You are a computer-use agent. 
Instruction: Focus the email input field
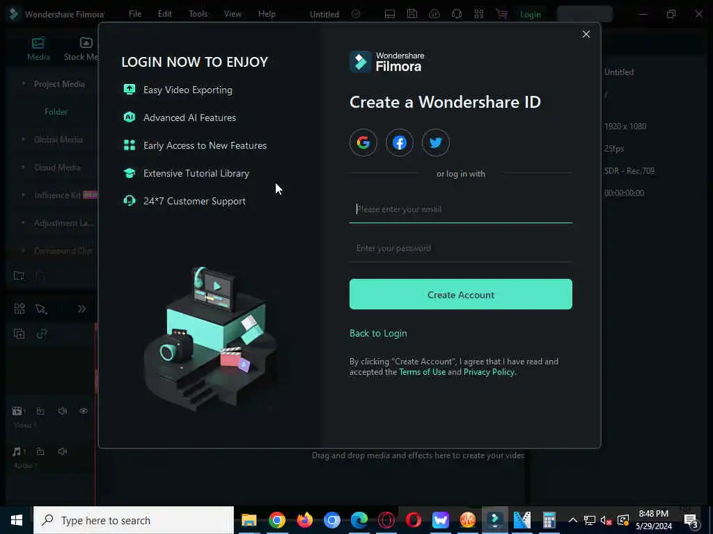point(461,209)
